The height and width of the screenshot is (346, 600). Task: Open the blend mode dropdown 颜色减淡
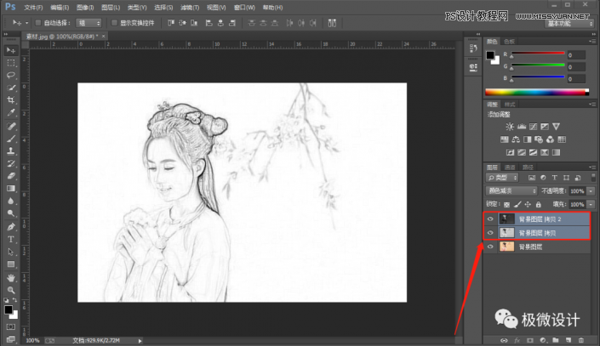click(511, 191)
